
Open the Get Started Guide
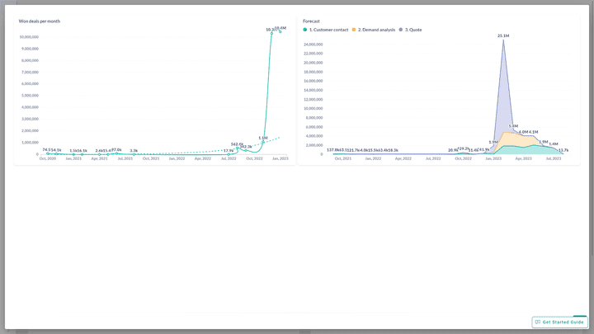pos(560,322)
